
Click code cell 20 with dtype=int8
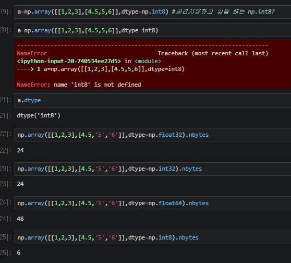pos(153,30)
